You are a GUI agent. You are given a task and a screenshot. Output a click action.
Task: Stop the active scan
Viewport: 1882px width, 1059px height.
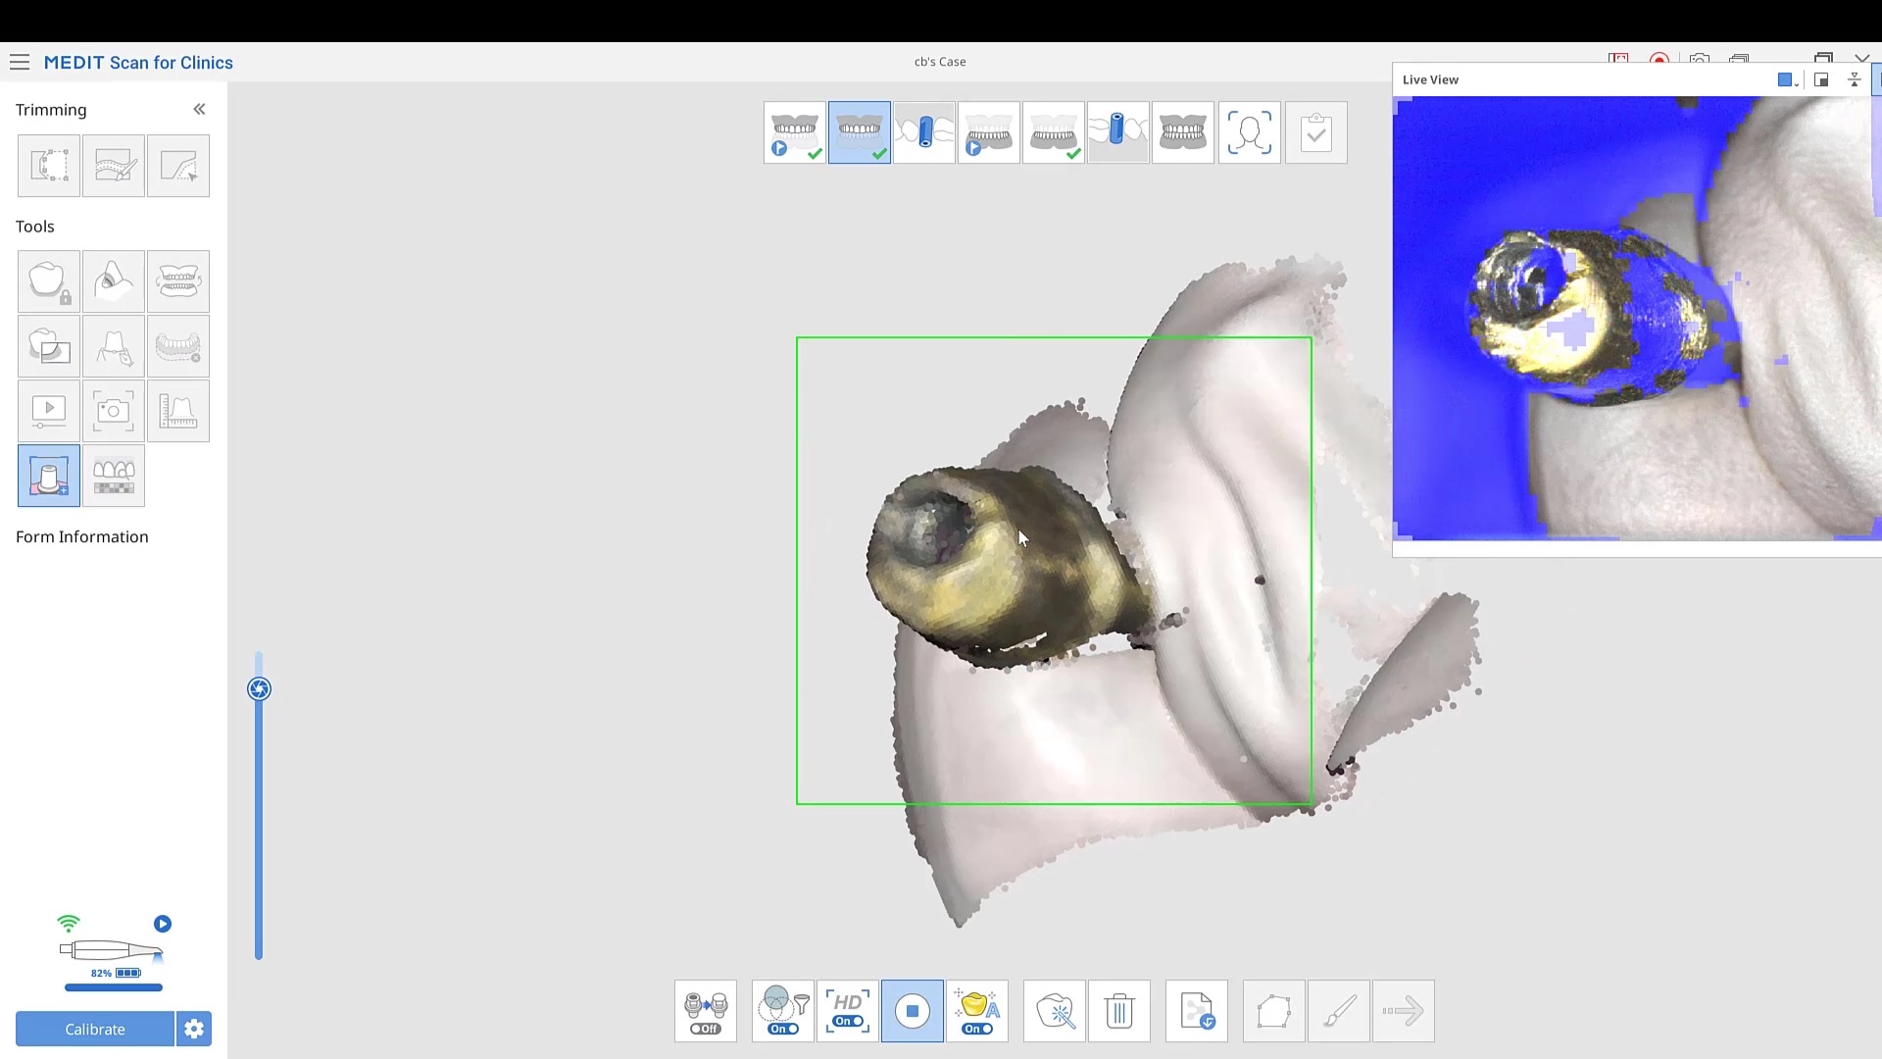pyautogui.click(x=913, y=1011)
